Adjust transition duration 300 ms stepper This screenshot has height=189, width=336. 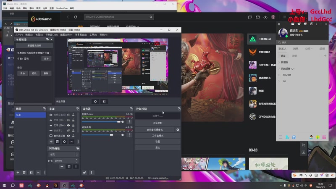(76, 160)
